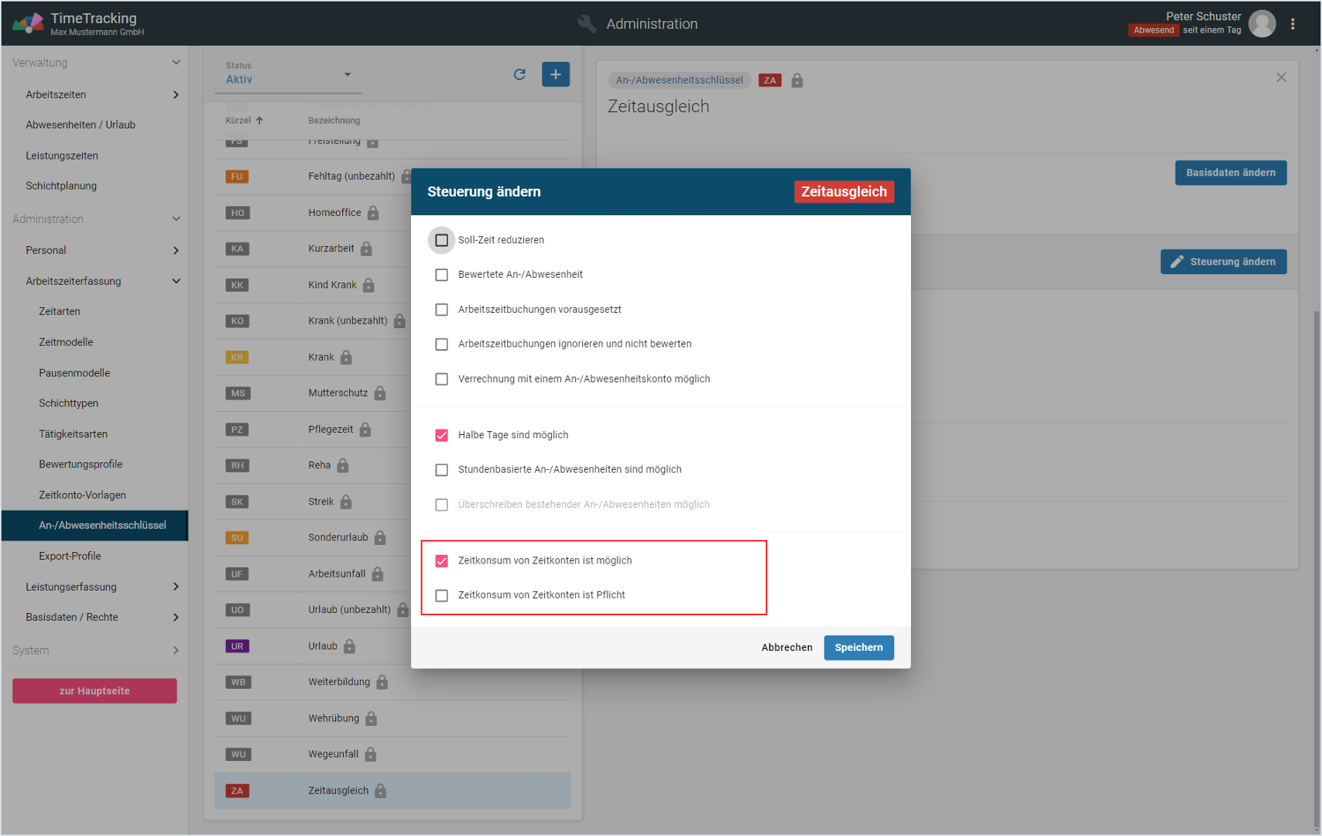Close the Zeitausgleich detail panel
Viewport: 1322px width, 836px height.
[x=1281, y=77]
